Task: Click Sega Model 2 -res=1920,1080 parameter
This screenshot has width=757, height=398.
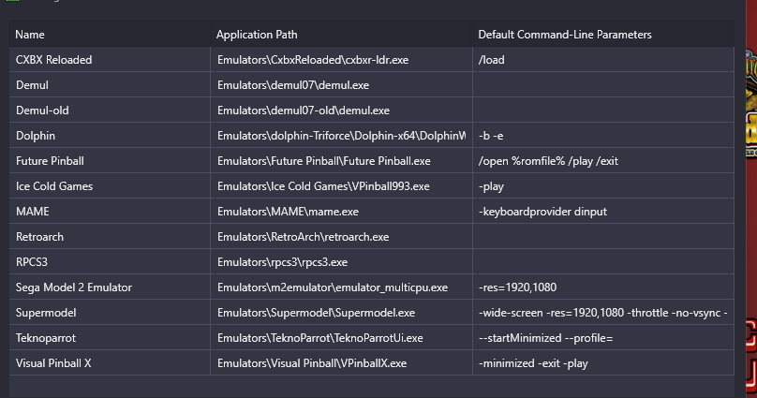Action: 517,287
